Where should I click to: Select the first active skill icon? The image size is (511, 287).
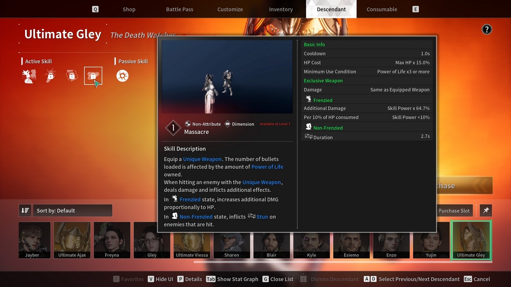click(29, 76)
